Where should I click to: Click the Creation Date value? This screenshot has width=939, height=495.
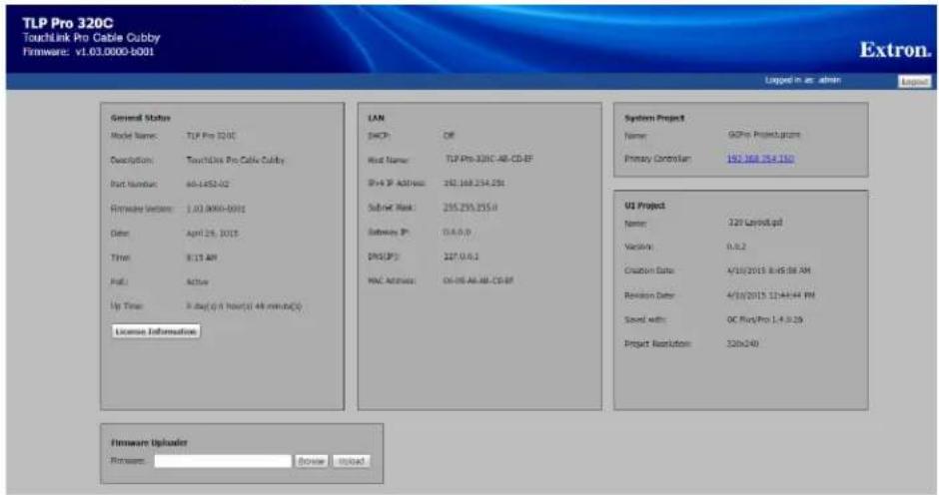pyautogui.click(x=768, y=271)
